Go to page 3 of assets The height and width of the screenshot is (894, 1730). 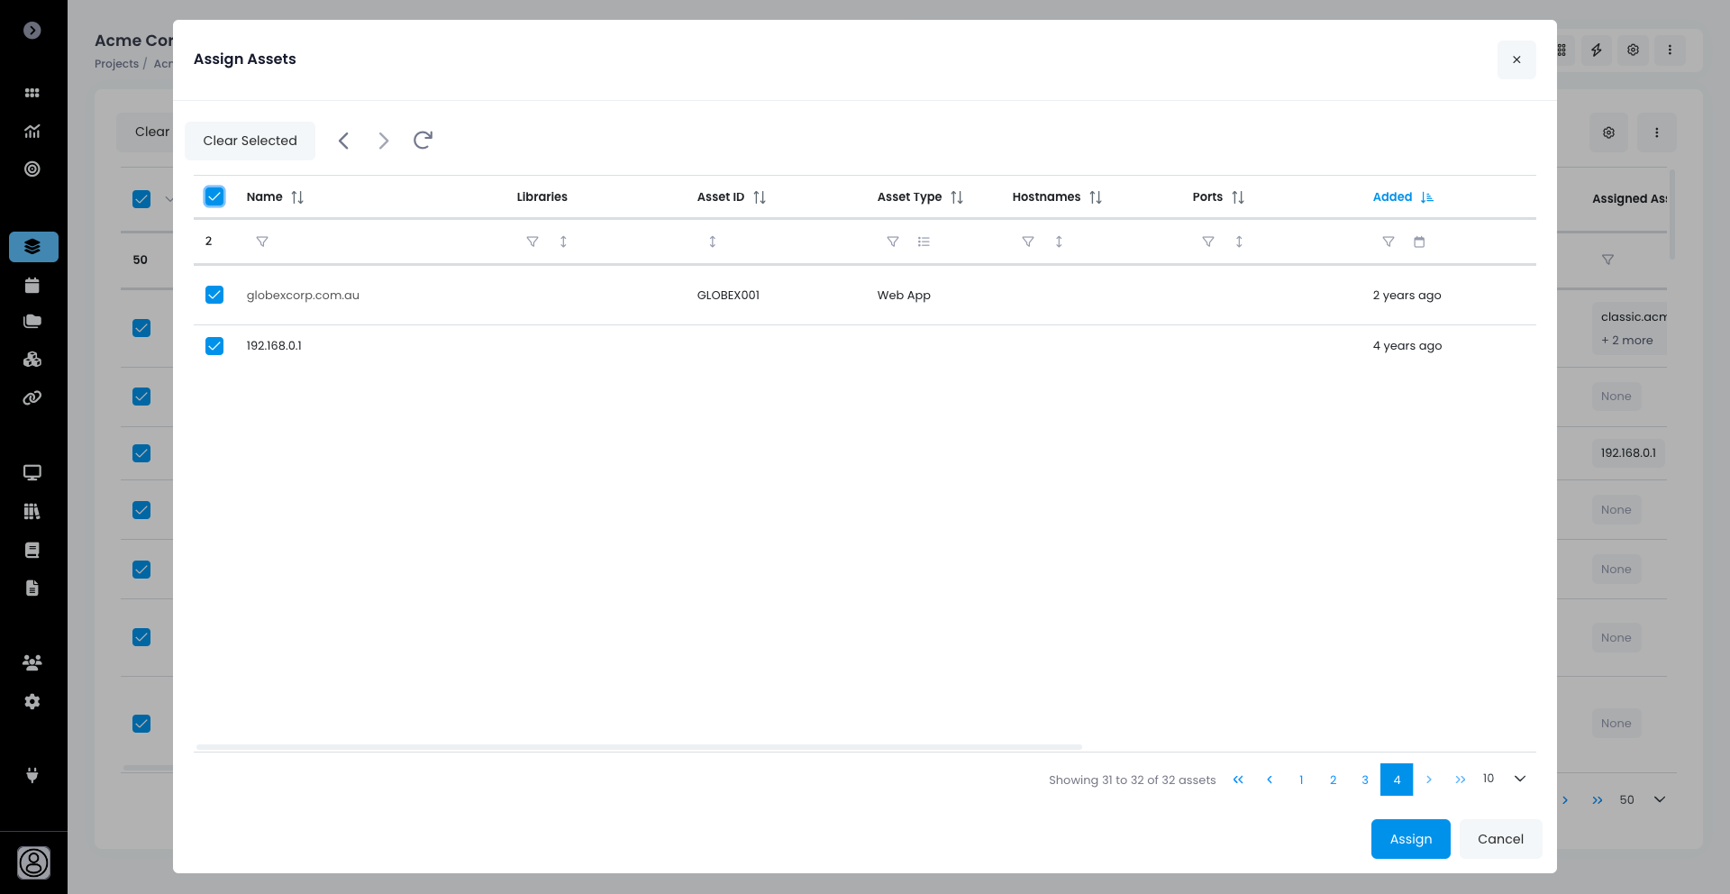pos(1365,780)
